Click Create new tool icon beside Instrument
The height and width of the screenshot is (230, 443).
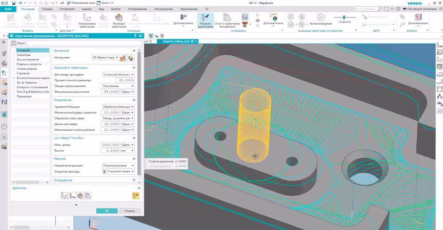point(123,58)
